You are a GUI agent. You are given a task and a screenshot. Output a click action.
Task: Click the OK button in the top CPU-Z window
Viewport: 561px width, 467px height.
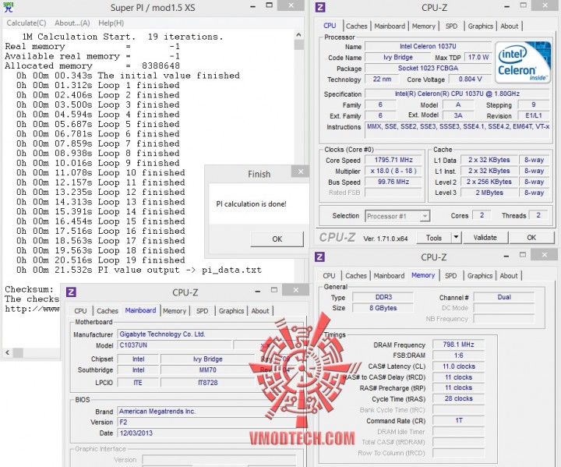(x=531, y=238)
